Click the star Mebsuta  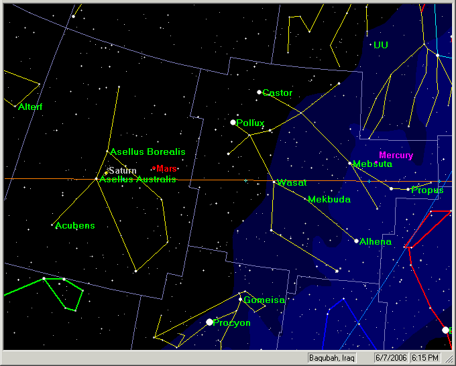click(350, 163)
